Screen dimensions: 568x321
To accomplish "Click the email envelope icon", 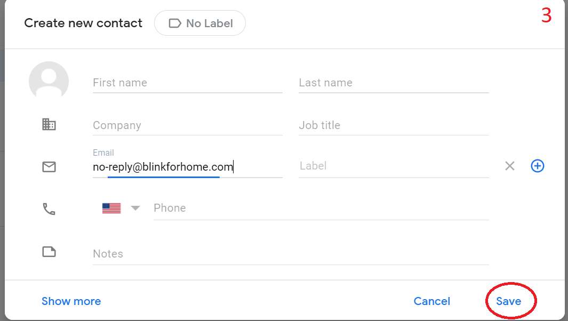I will tap(49, 166).
